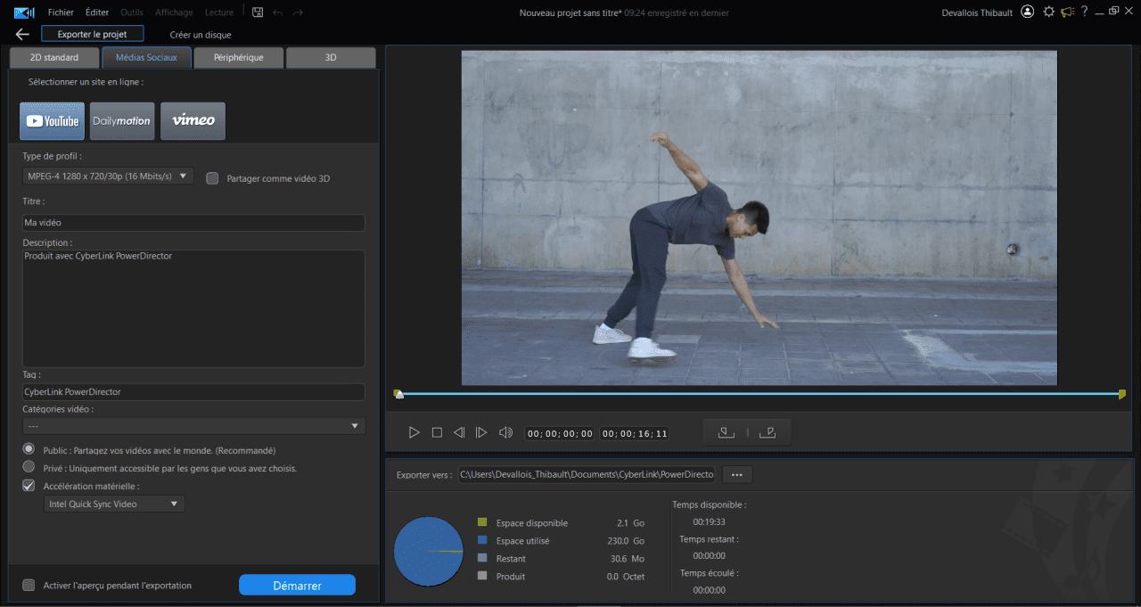Choose Vimeo as the online site
The width and height of the screenshot is (1141, 607).
(x=193, y=121)
